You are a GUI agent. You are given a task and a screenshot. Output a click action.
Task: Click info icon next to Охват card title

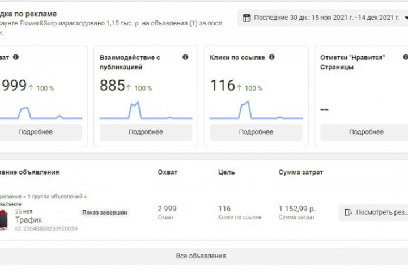(16, 57)
